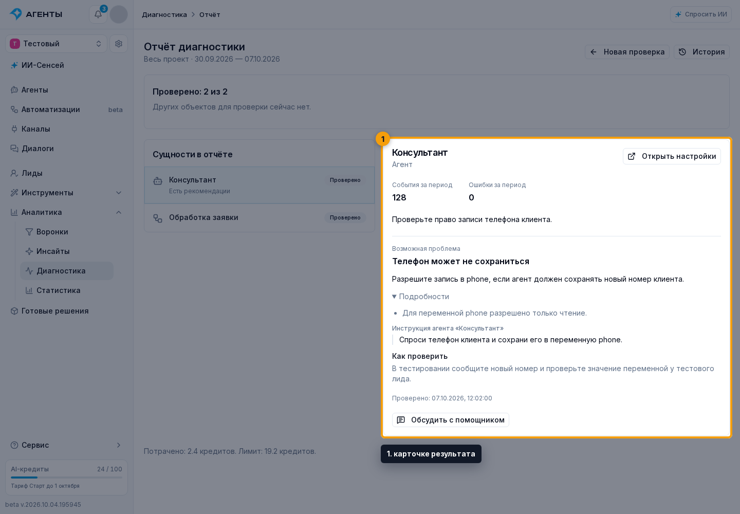740x514 pixels.
Task: Open the История button
Action: (701, 52)
